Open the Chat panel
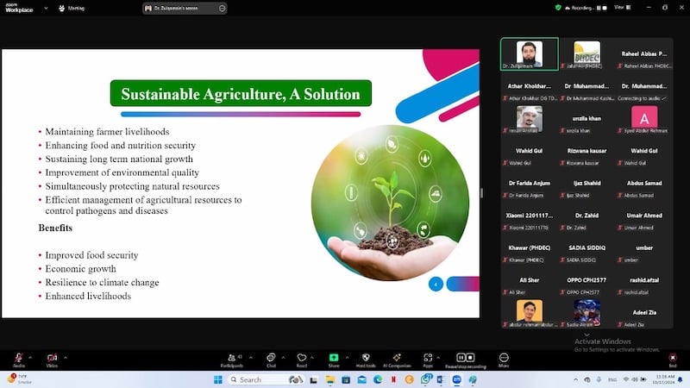690x388 pixels. (x=271, y=357)
